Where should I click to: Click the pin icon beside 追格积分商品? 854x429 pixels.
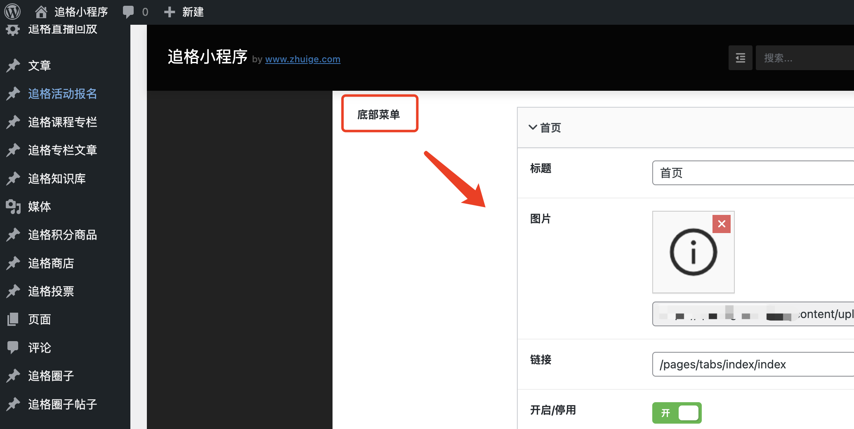point(13,235)
